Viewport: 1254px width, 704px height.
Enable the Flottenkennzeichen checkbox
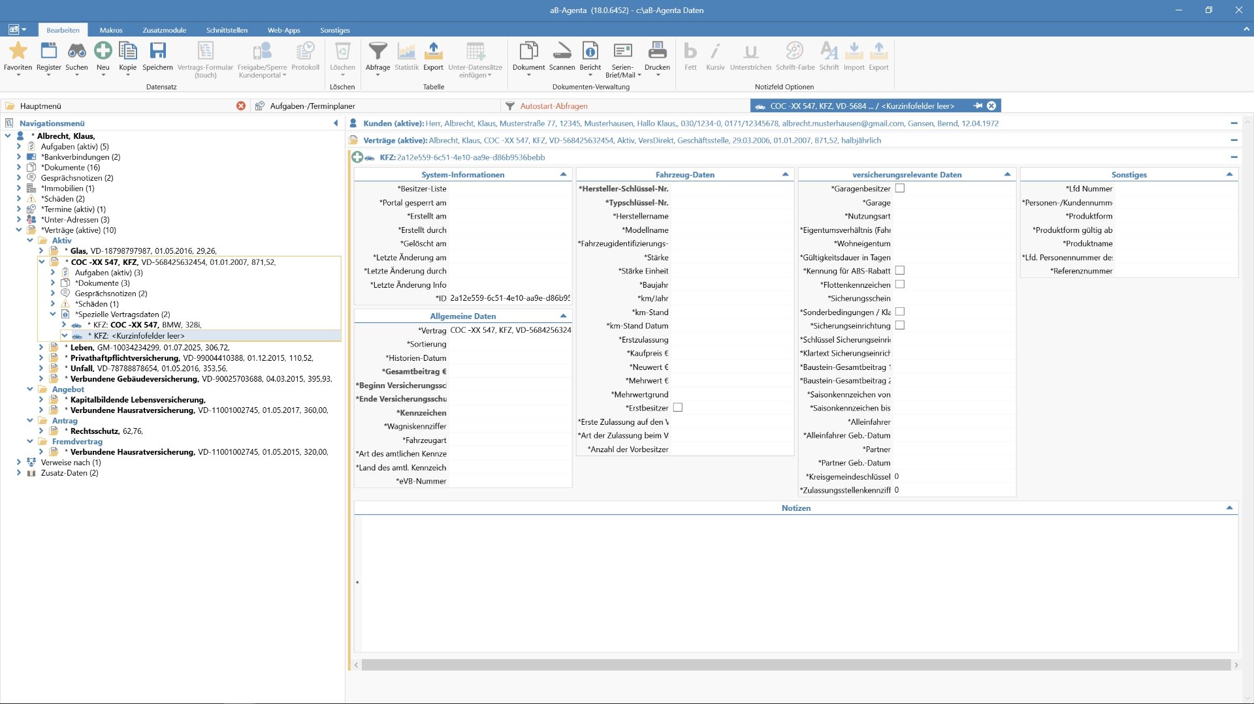(x=900, y=284)
